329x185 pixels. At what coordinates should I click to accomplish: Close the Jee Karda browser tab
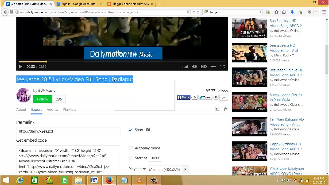[x=51, y=4]
